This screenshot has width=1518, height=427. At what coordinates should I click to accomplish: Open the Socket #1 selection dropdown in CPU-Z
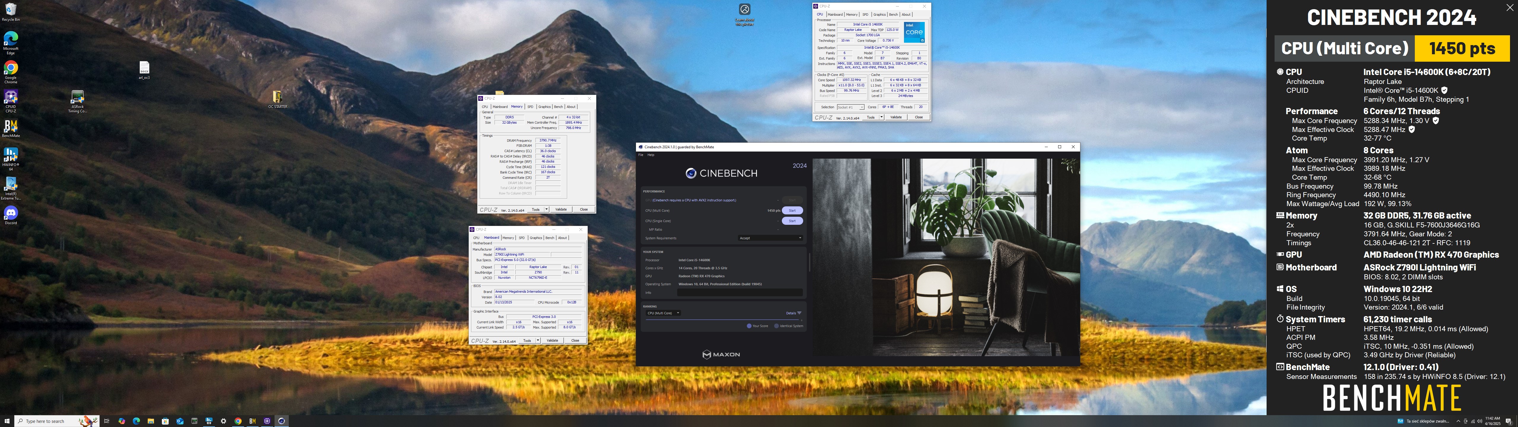(851, 107)
